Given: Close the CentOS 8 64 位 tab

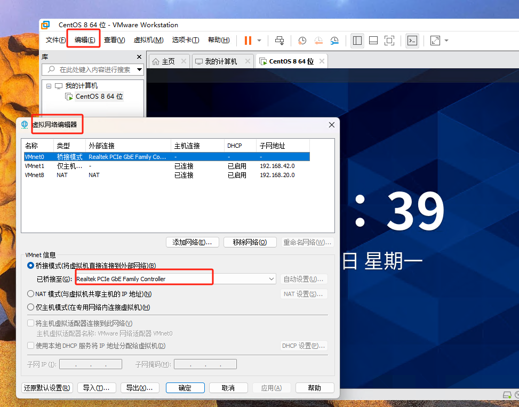Looking at the screenshot, I should 322,61.
